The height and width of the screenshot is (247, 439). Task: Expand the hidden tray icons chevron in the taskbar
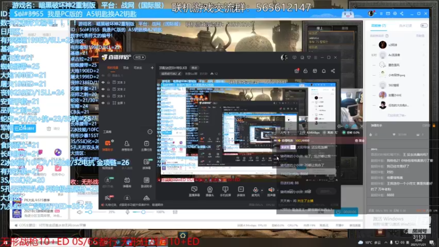tap(386, 242)
